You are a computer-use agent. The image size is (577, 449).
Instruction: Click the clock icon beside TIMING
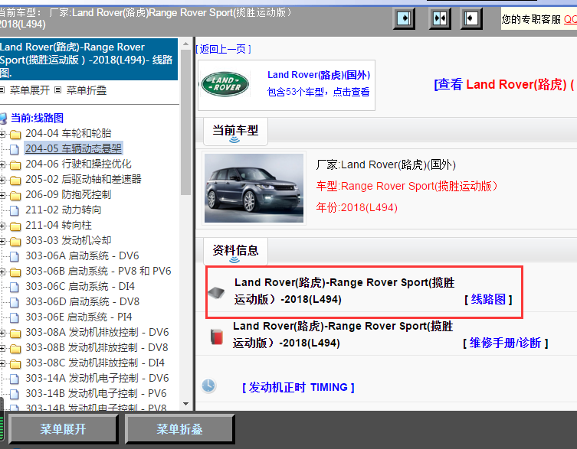pyautogui.click(x=208, y=386)
